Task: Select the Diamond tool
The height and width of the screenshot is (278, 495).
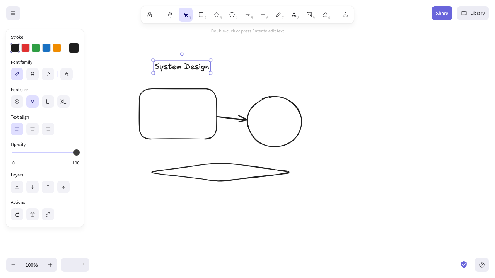Action: coord(217,15)
